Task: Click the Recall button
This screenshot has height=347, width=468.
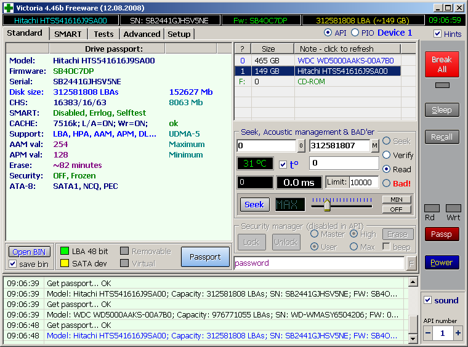Action: coord(442,137)
